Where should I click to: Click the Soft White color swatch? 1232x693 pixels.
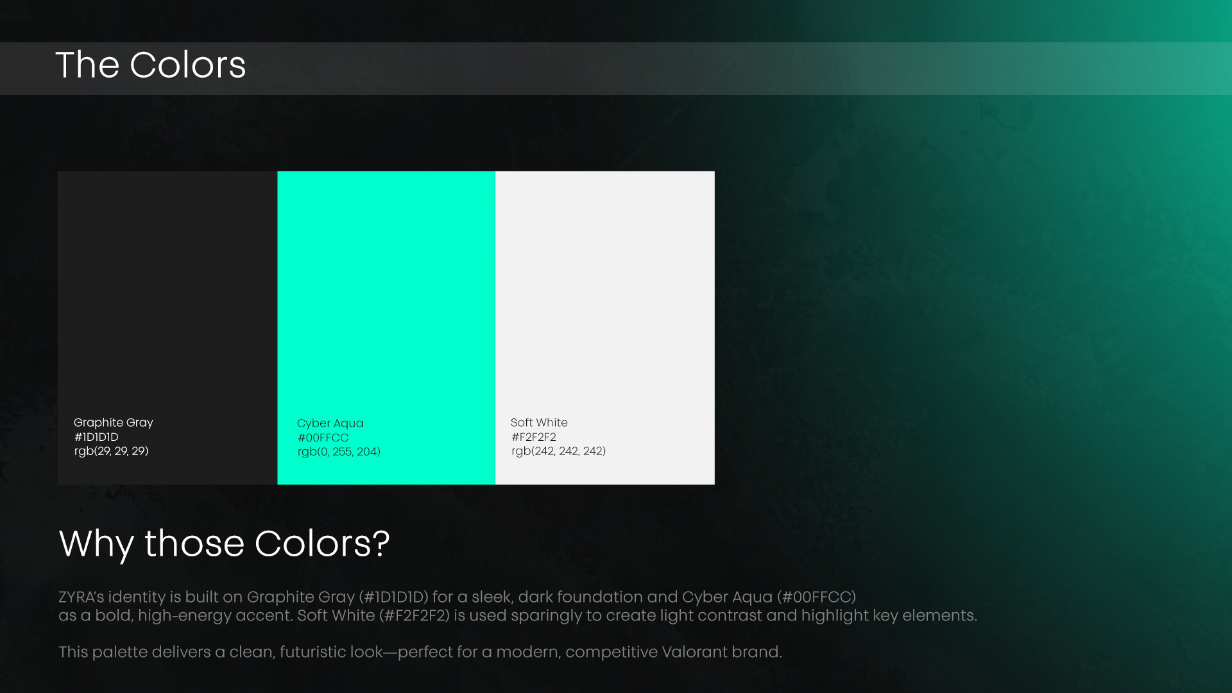(x=604, y=289)
